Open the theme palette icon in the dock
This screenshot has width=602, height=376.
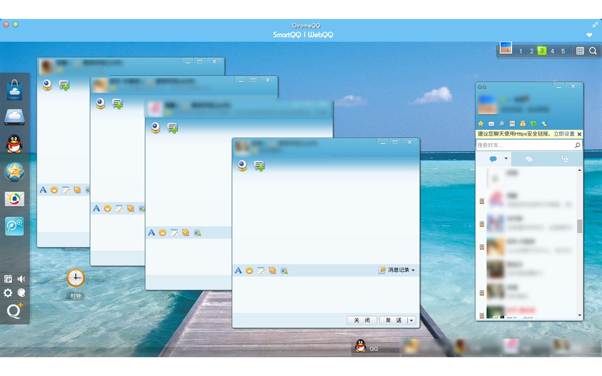[21, 293]
